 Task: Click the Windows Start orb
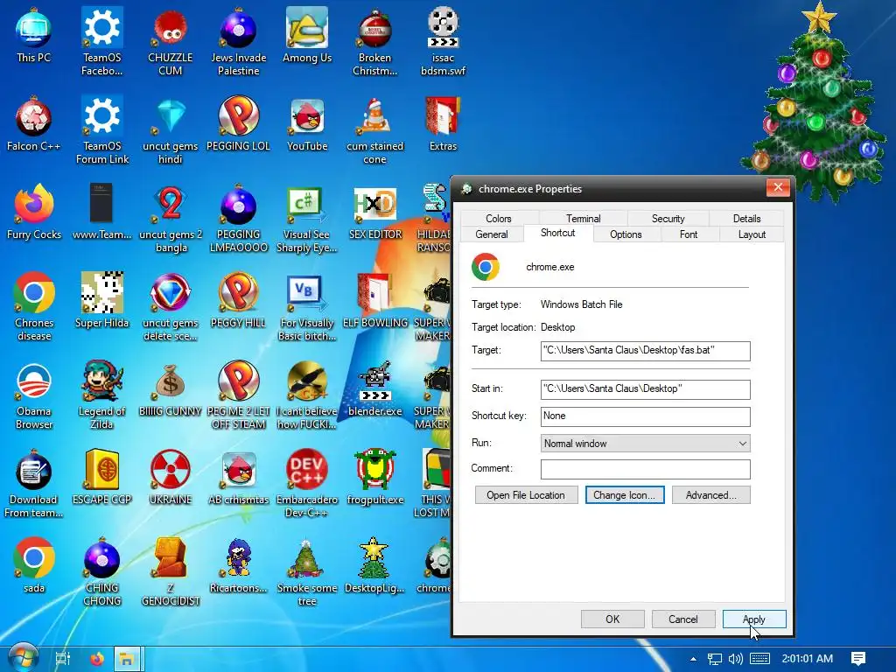23,658
